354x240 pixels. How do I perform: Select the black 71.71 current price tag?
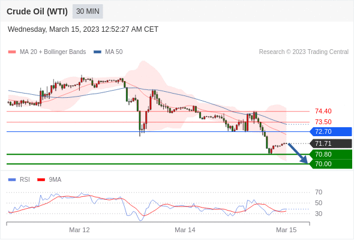331,143
